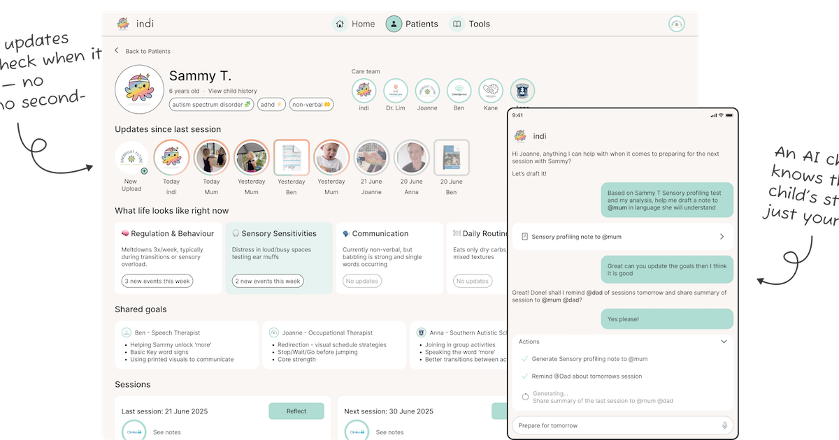839x440 pixels.
Task: Collapse the Actions panel chevron
Action: coord(722,342)
